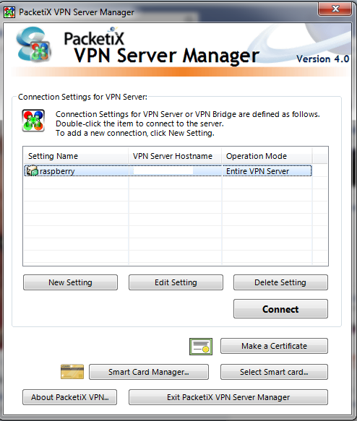Connect to the selected VPN server
Viewport: 357px width, 421px height.
coord(280,309)
